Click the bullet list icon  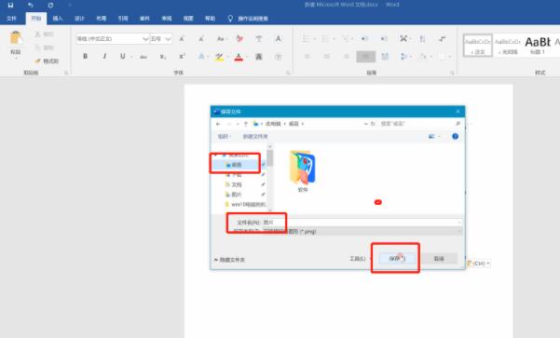(307, 38)
